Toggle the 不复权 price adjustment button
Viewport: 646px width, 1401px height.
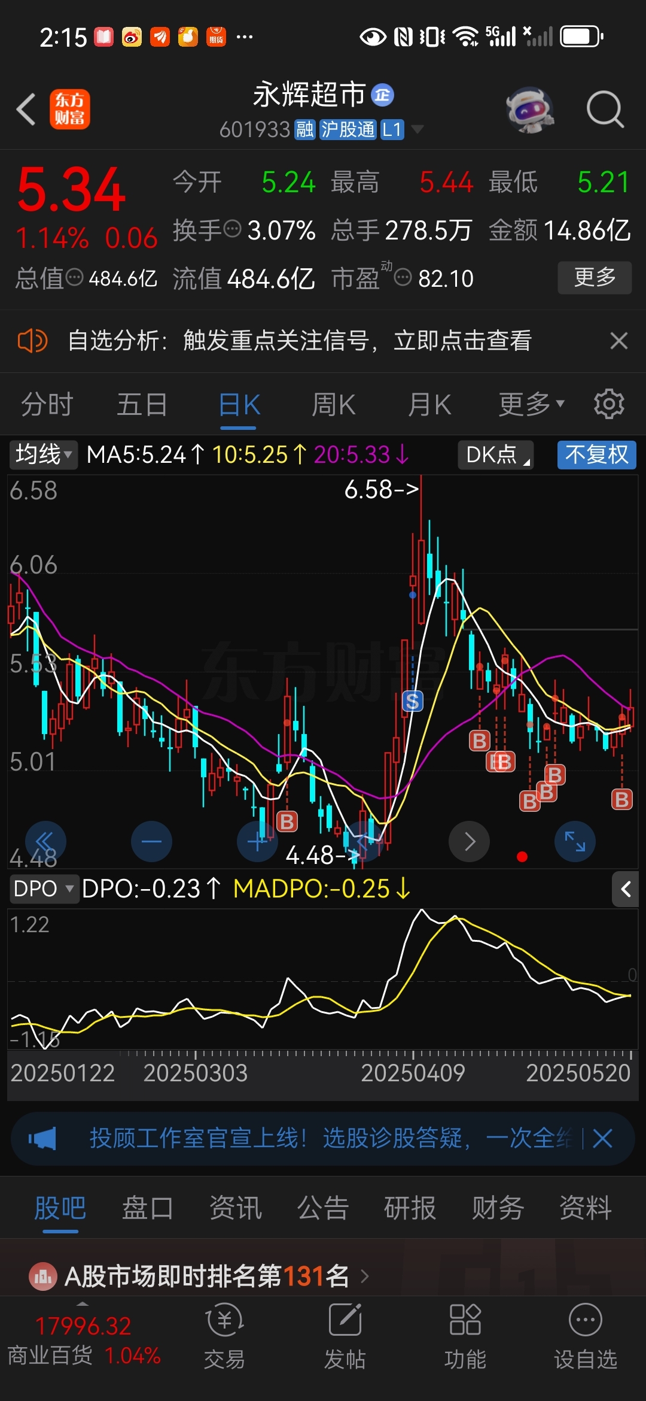click(x=597, y=455)
